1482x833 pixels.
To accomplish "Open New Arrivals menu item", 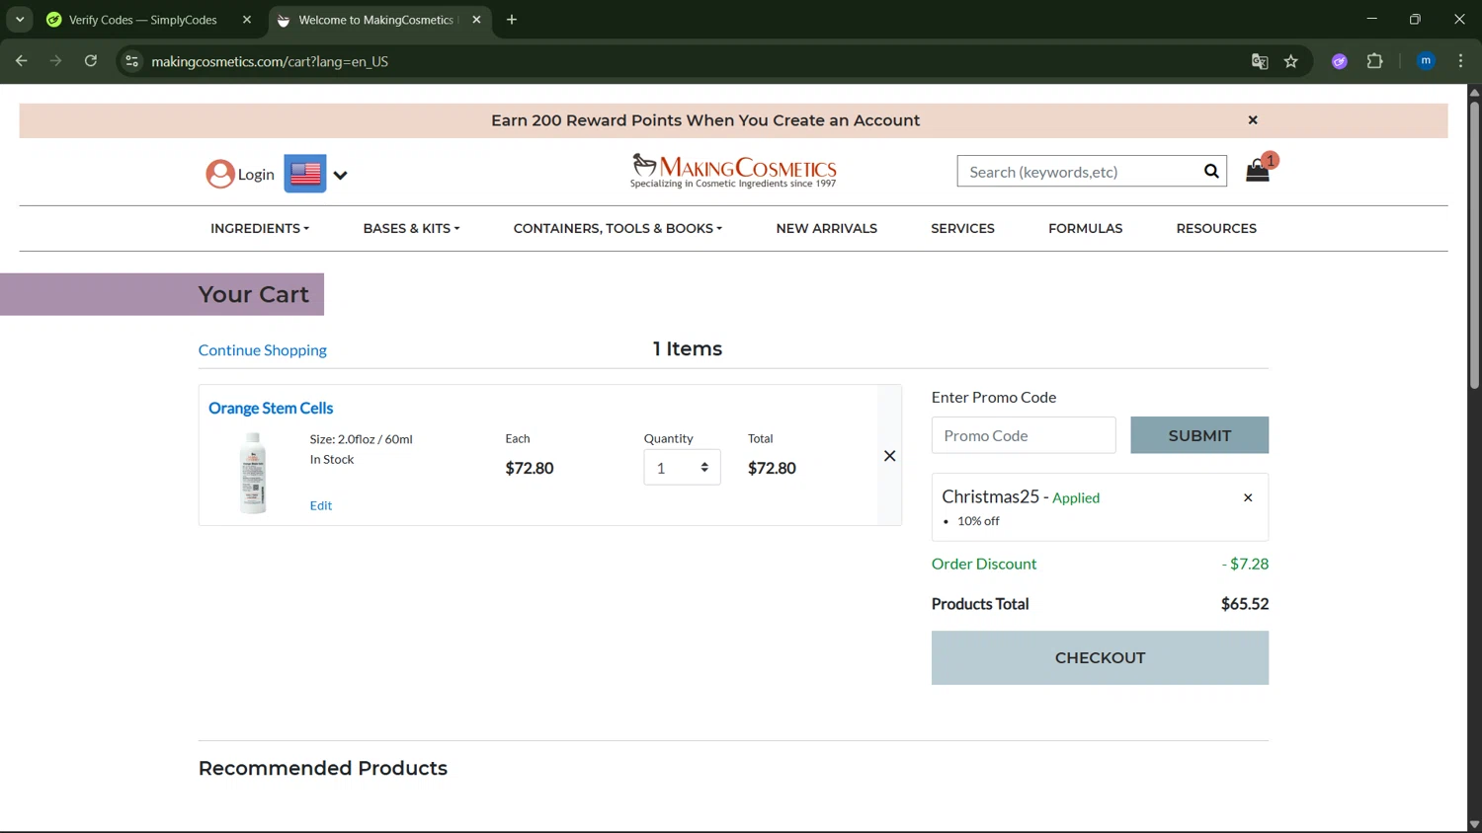I will 826,228.
